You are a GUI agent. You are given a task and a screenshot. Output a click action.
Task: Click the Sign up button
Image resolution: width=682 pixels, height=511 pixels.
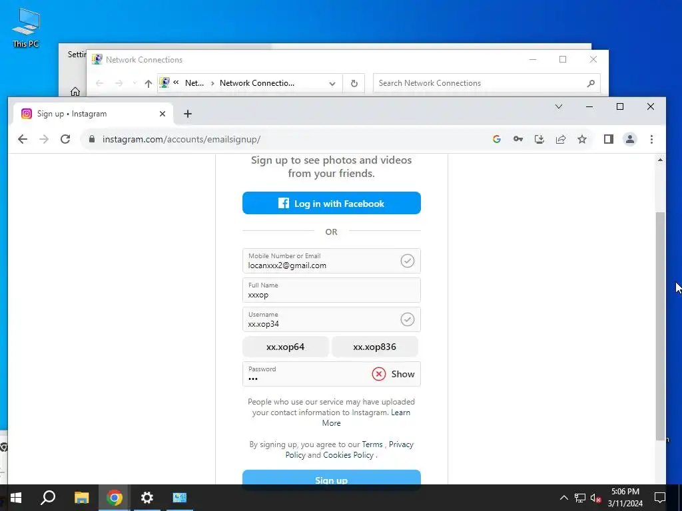coord(332,478)
